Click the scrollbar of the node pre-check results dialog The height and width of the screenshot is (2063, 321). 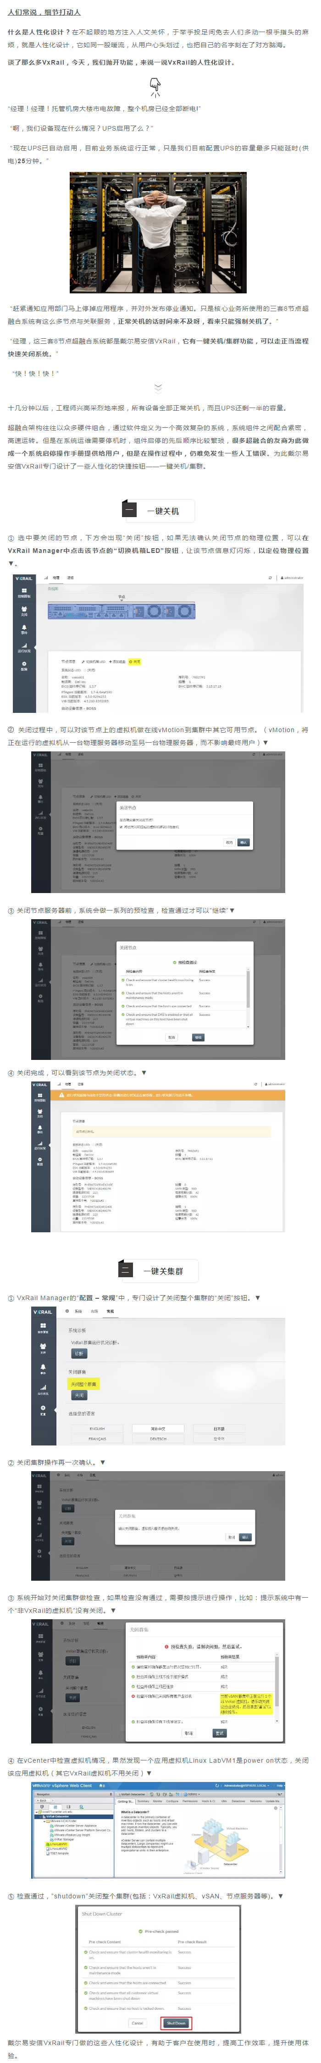[248, 998]
